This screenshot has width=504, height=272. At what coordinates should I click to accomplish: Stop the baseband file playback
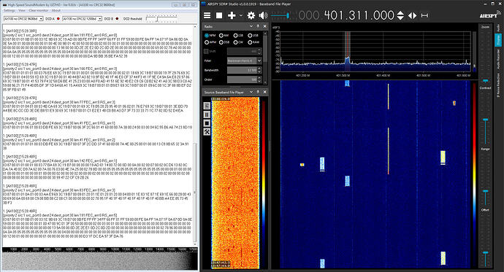tap(207, 123)
